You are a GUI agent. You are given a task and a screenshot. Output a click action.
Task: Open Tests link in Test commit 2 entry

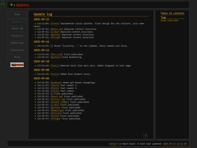click(55, 88)
